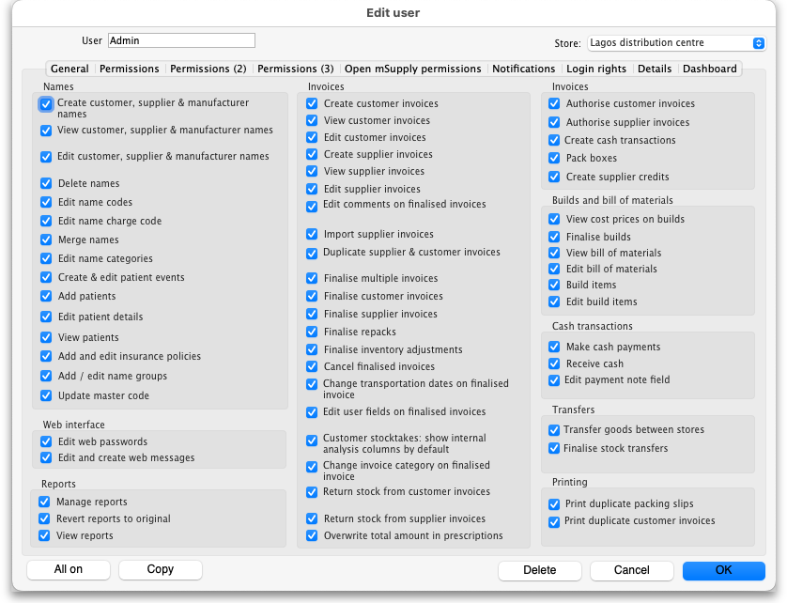Viewport: 787px width, 603px height.
Task: Uncheck Receive cash checkbox
Action: pos(554,363)
